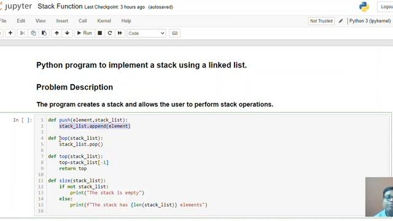Click the return top line
Image resolution: width=393 pixels, height=221 pixels.
tap(73, 168)
